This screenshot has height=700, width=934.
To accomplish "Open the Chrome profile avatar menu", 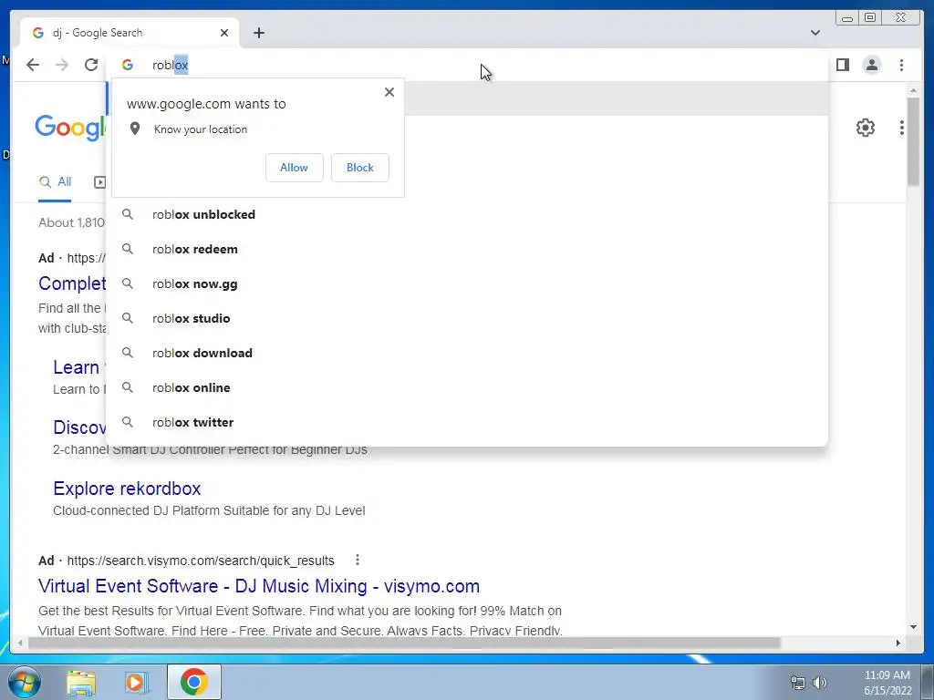I will coord(871,65).
